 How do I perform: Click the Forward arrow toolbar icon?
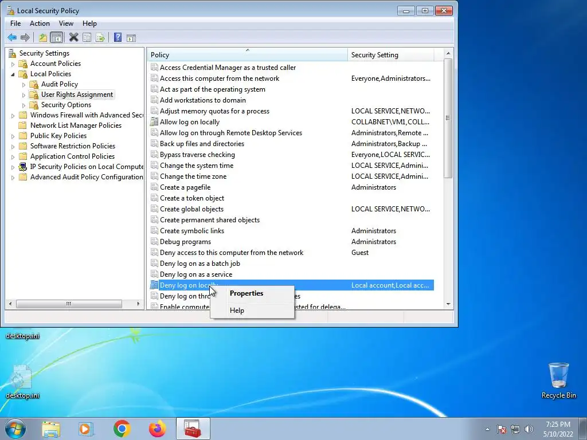25,37
